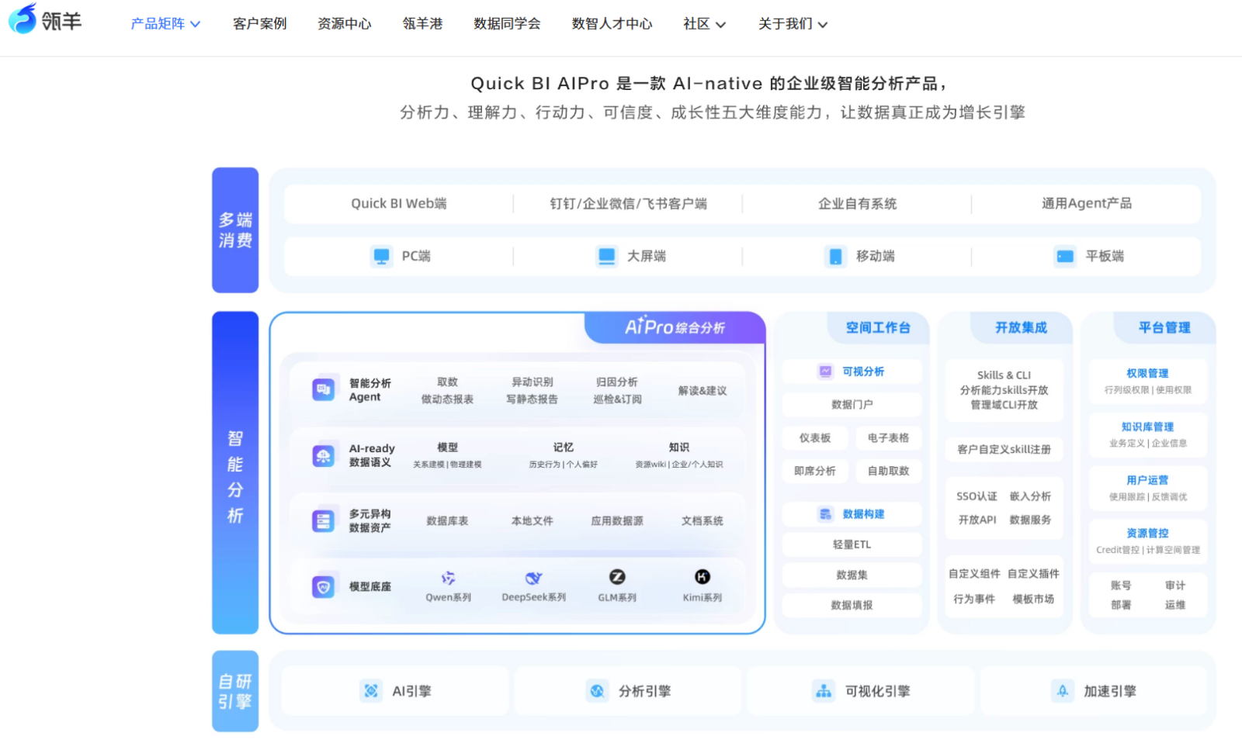This screenshot has height=743, width=1242.
Task: Click the 智能分析 Agent icon
Action: [324, 389]
